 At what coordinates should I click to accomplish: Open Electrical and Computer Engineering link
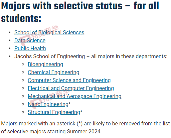tap(71, 88)
